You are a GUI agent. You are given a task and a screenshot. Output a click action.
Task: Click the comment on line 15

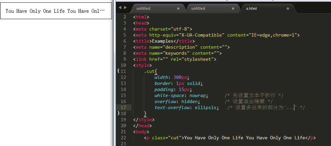(254, 96)
